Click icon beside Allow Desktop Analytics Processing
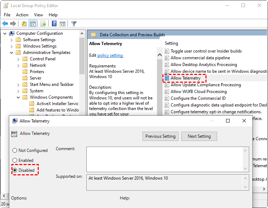The width and height of the screenshot is (268, 208). 167,65
